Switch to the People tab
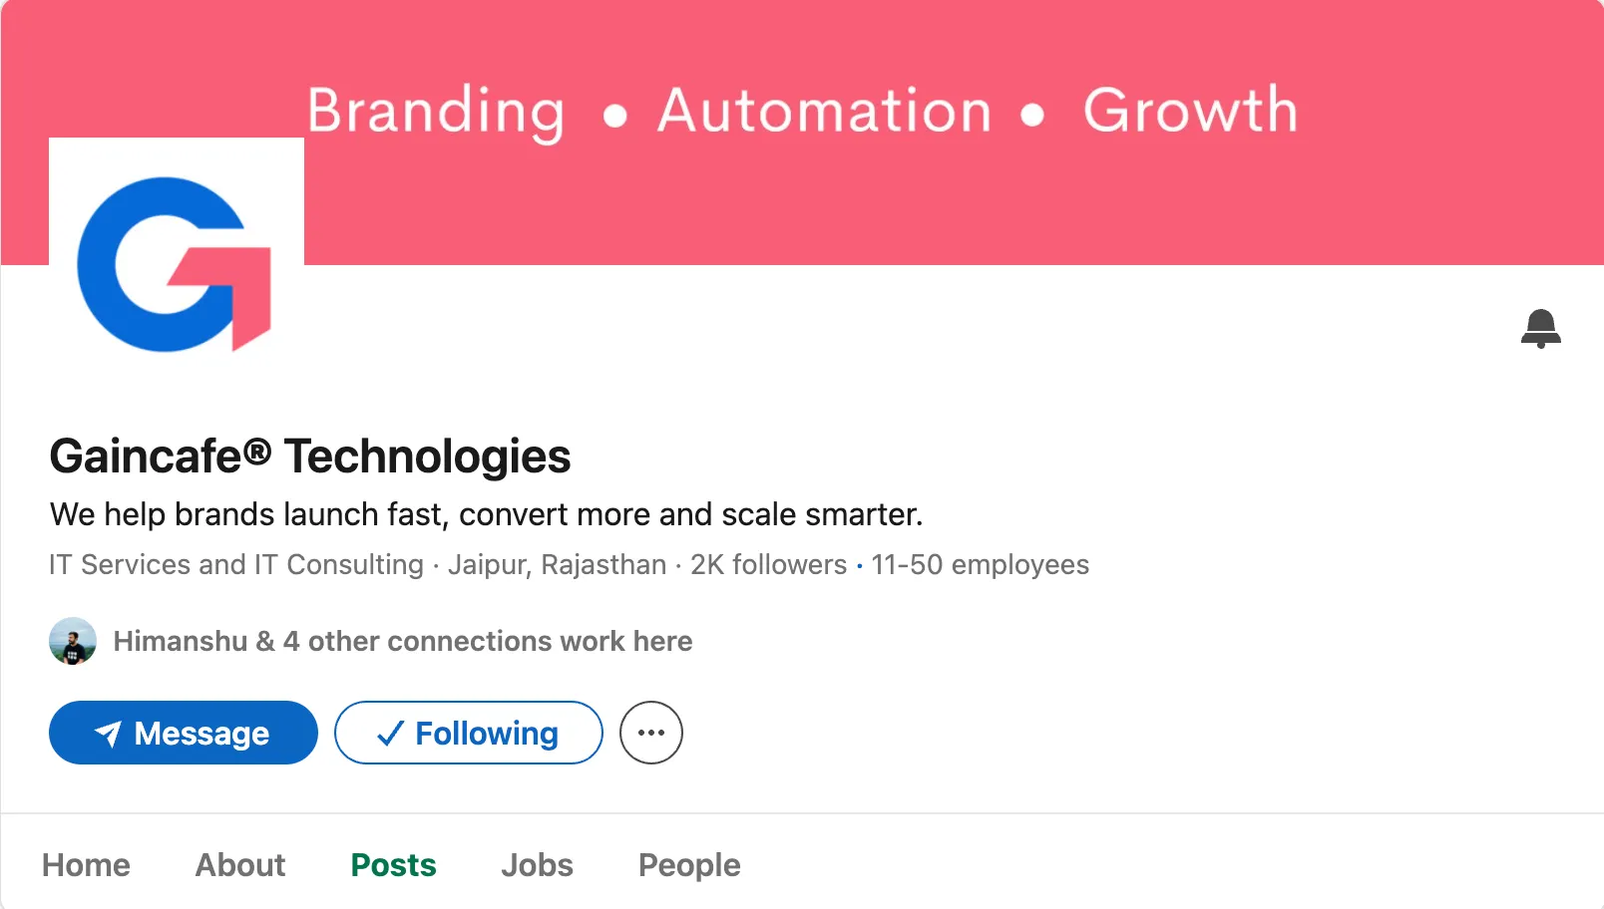The width and height of the screenshot is (1604, 909). pos(688,865)
